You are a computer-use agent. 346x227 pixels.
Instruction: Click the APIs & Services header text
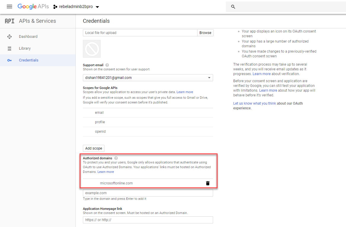[x=38, y=21]
